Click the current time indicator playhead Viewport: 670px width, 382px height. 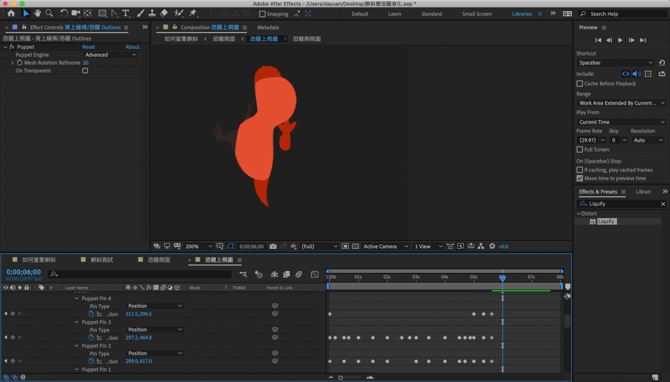point(502,278)
